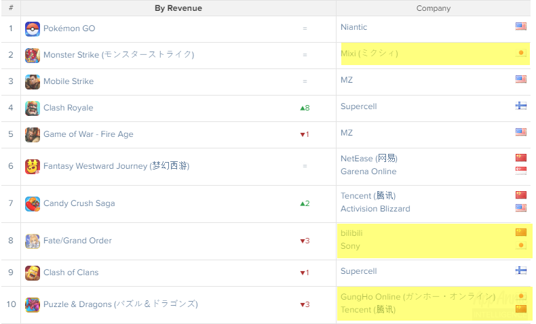Screen dimensions: 536x324
Task: Open the Monster Strike app link
Action: [119, 55]
